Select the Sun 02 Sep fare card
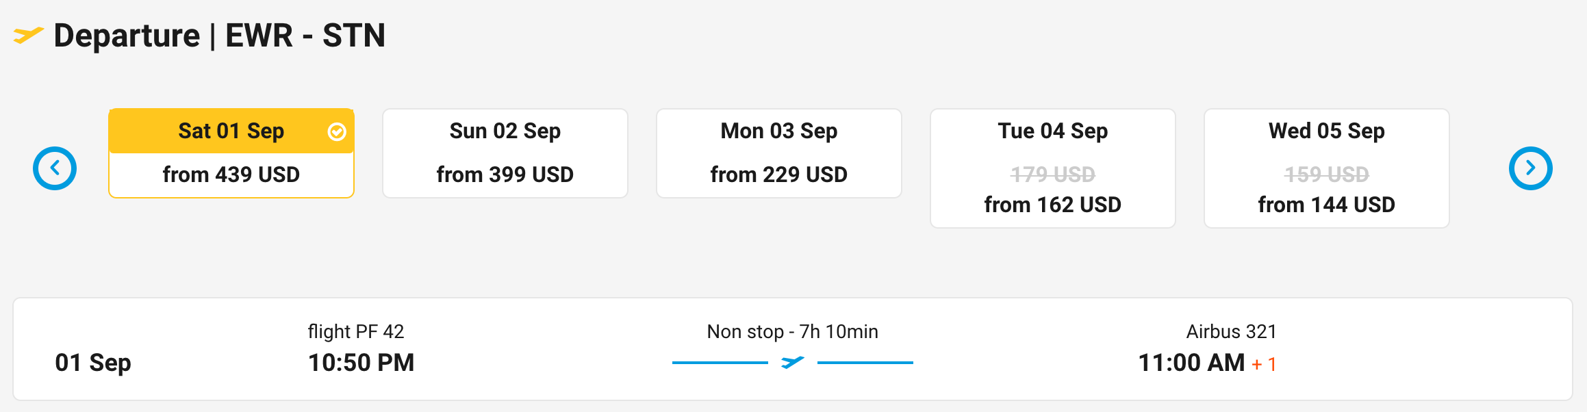This screenshot has height=412, width=1587. pos(505,153)
